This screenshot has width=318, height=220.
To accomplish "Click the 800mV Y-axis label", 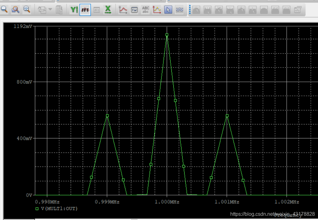I will 24,82.
